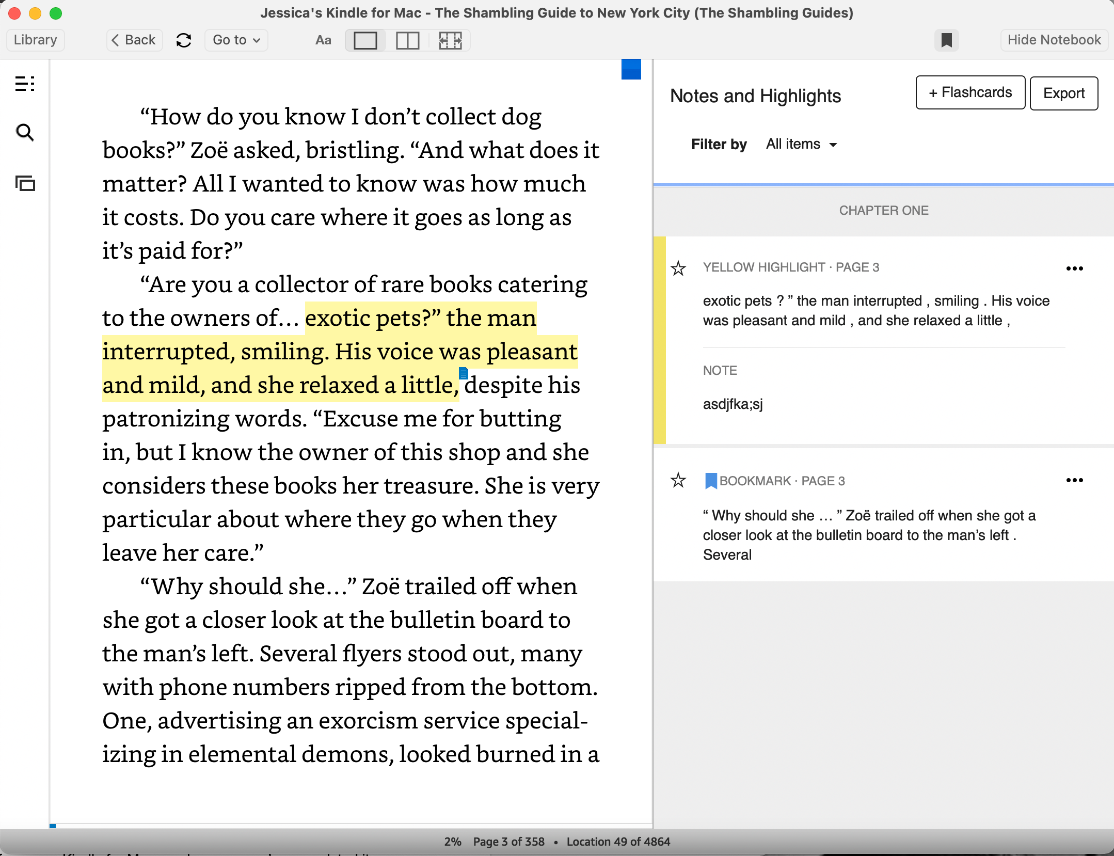Click the Flashcards button to create flashcards

coord(970,92)
